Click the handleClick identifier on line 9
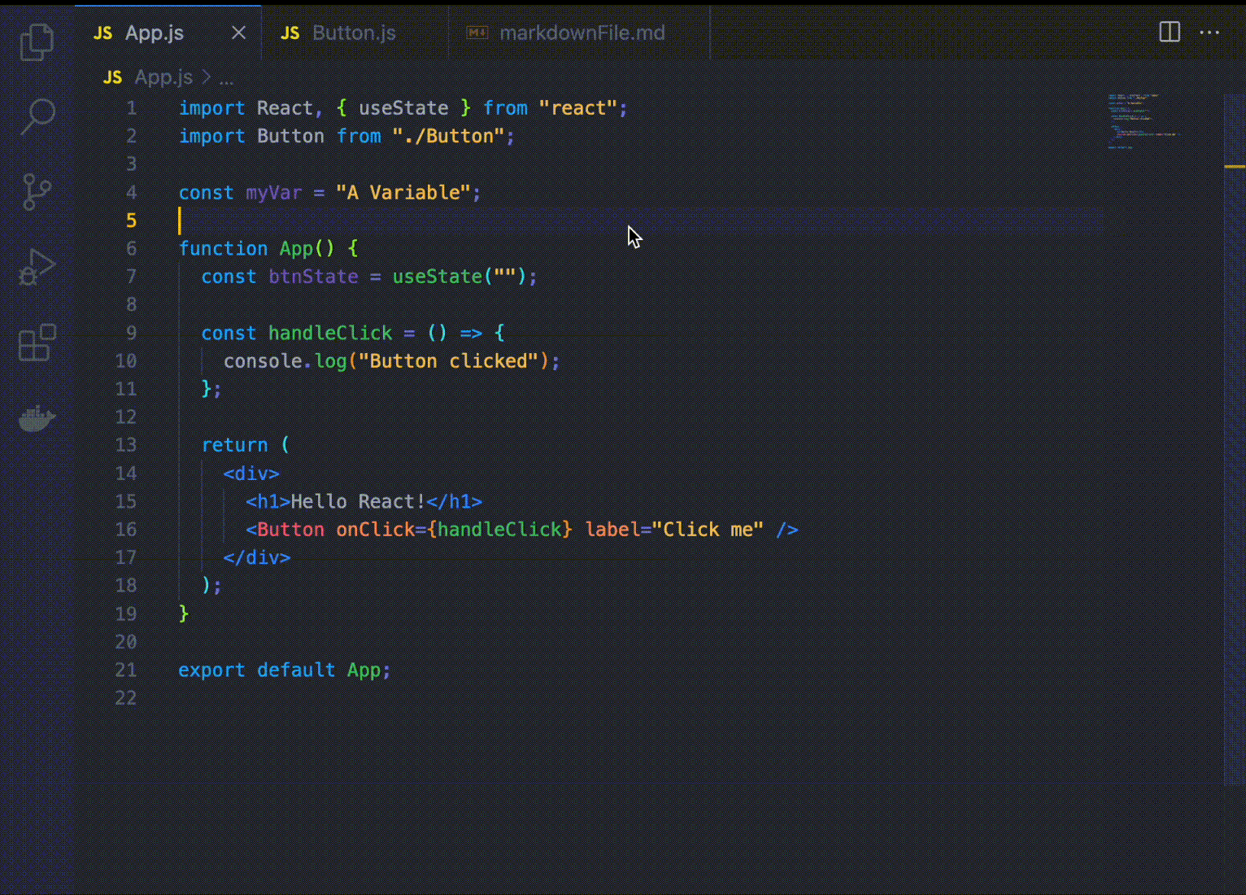This screenshot has height=895, width=1246. coord(330,333)
